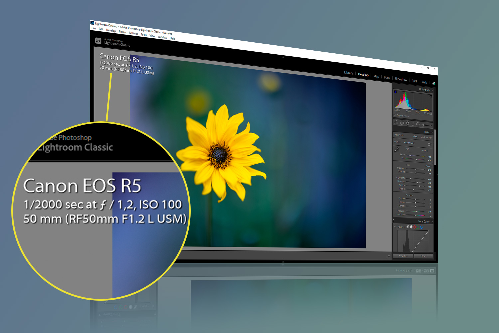Select the red channel in Tone Curve

(x=415, y=227)
